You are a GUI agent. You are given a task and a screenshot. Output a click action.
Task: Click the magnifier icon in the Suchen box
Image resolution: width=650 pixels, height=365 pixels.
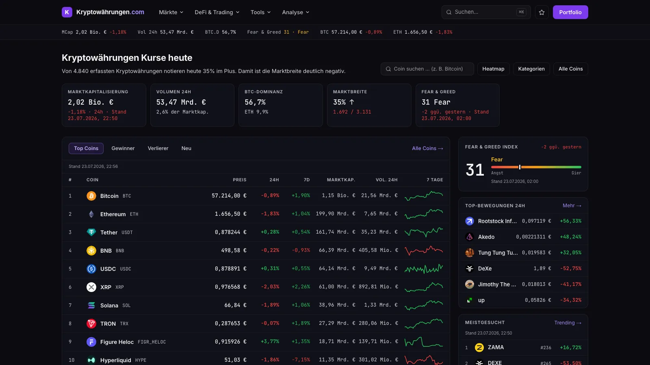449,12
